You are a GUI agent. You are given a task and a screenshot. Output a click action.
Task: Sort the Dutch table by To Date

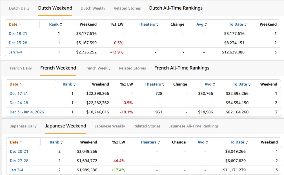(238, 24)
